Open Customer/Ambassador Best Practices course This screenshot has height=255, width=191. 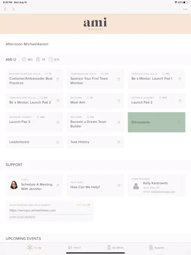(34, 79)
